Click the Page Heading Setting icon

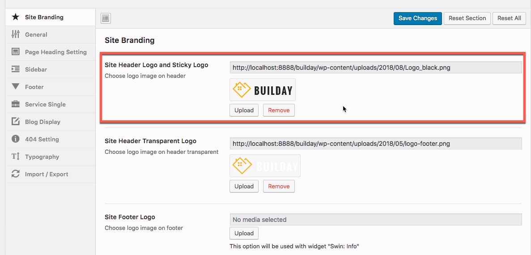click(x=16, y=52)
